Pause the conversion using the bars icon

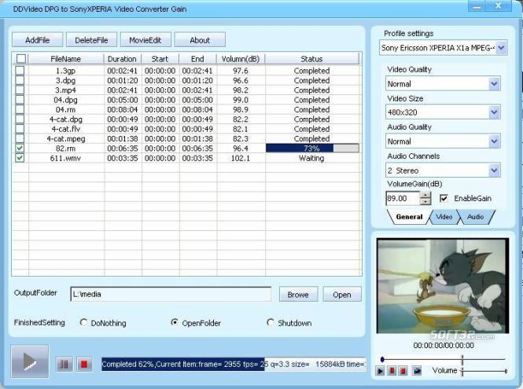[x=64, y=364]
